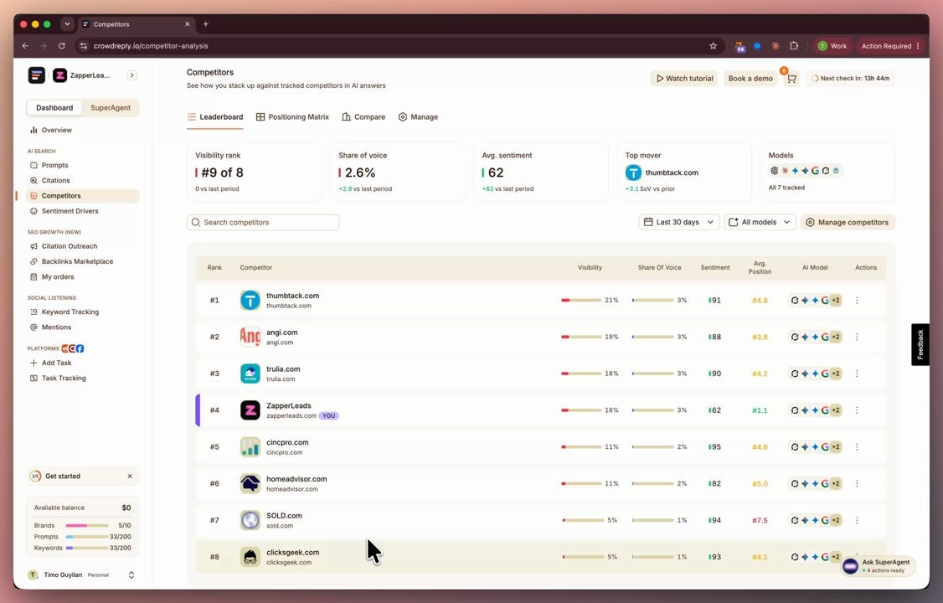Open actions menu for angi.com row

tap(857, 337)
